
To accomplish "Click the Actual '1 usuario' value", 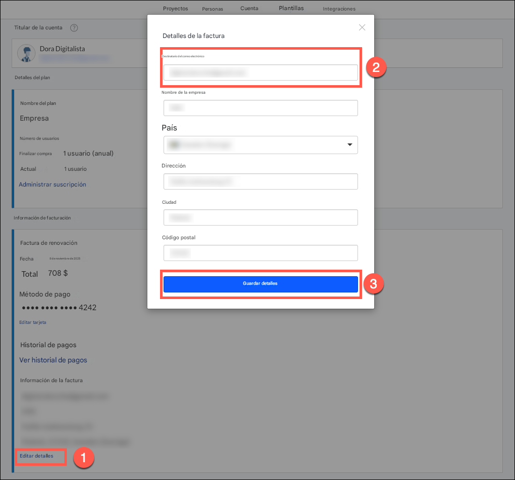I will 75,169.
